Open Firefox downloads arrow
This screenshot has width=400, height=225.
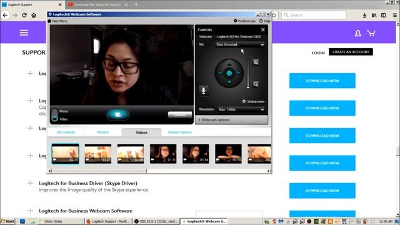click(364, 15)
